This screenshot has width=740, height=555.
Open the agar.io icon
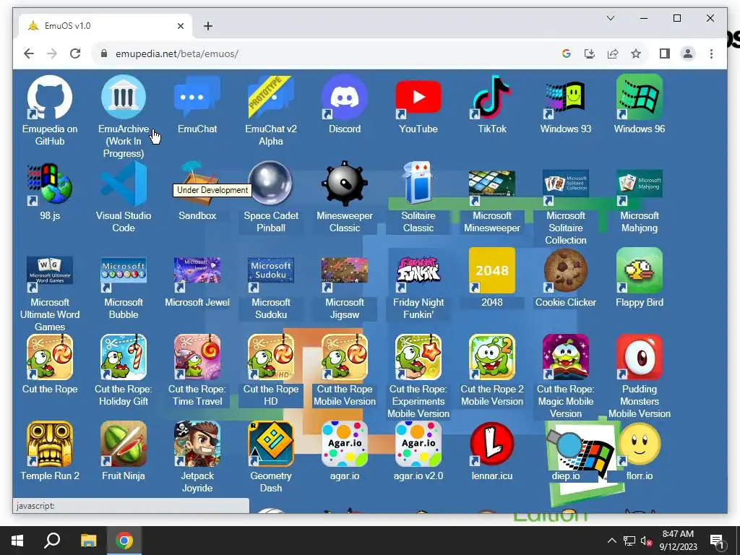[345, 444]
